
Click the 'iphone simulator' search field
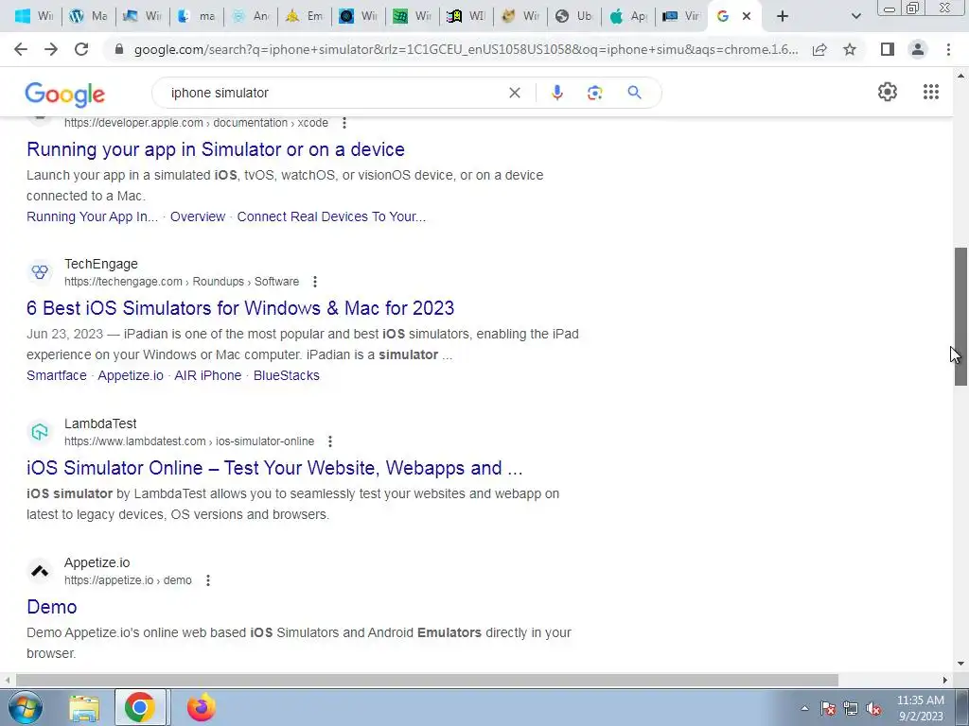pos(334,93)
